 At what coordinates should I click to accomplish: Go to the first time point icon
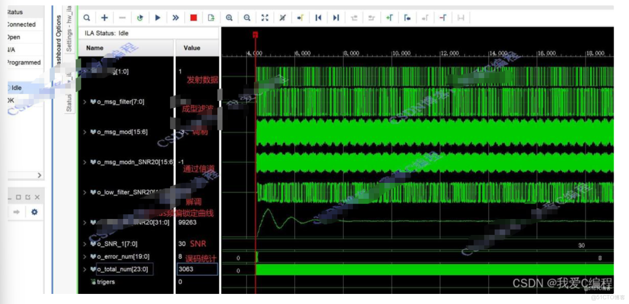(318, 18)
